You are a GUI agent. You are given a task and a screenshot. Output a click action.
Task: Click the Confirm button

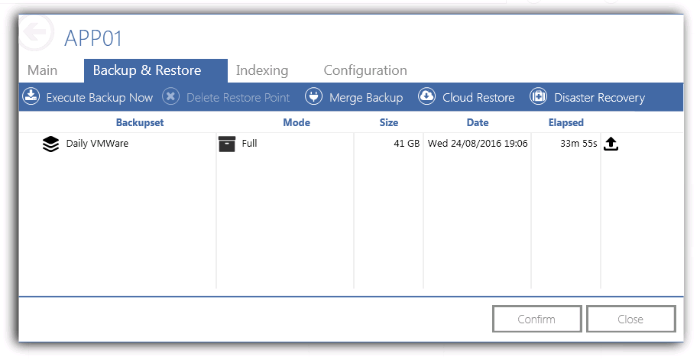536,319
